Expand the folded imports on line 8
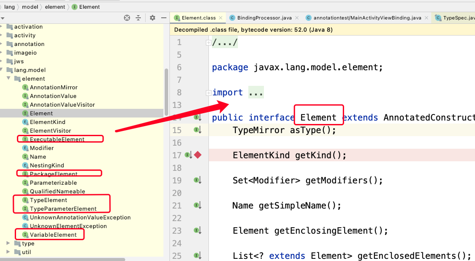 (208, 93)
